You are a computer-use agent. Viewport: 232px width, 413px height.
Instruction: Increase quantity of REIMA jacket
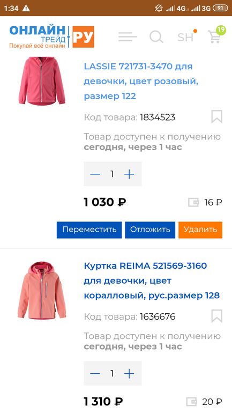(x=129, y=373)
